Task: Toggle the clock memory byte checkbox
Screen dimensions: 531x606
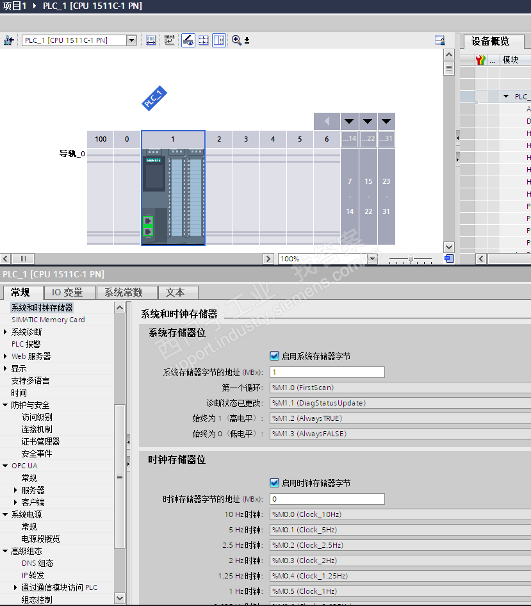Action: tap(274, 483)
